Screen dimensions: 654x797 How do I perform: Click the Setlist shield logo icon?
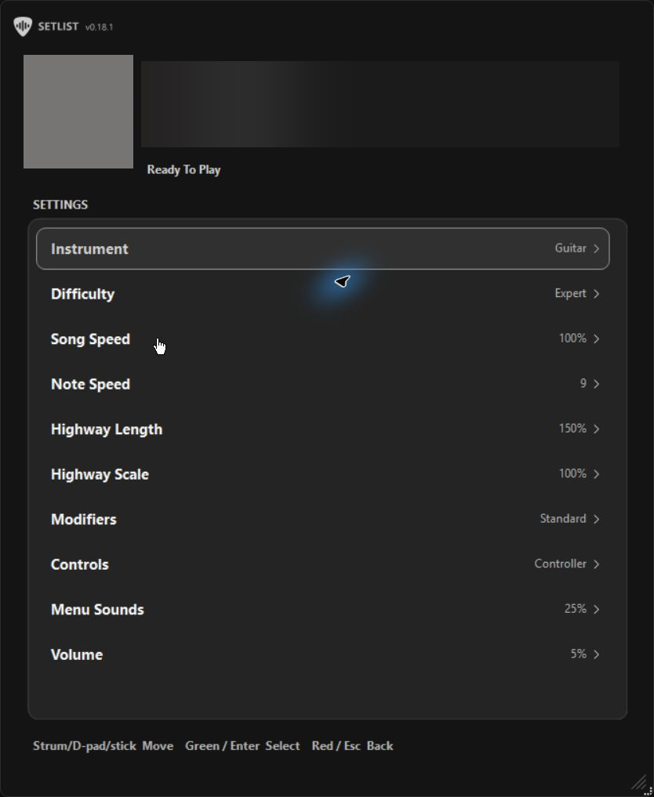pos(23,27)
